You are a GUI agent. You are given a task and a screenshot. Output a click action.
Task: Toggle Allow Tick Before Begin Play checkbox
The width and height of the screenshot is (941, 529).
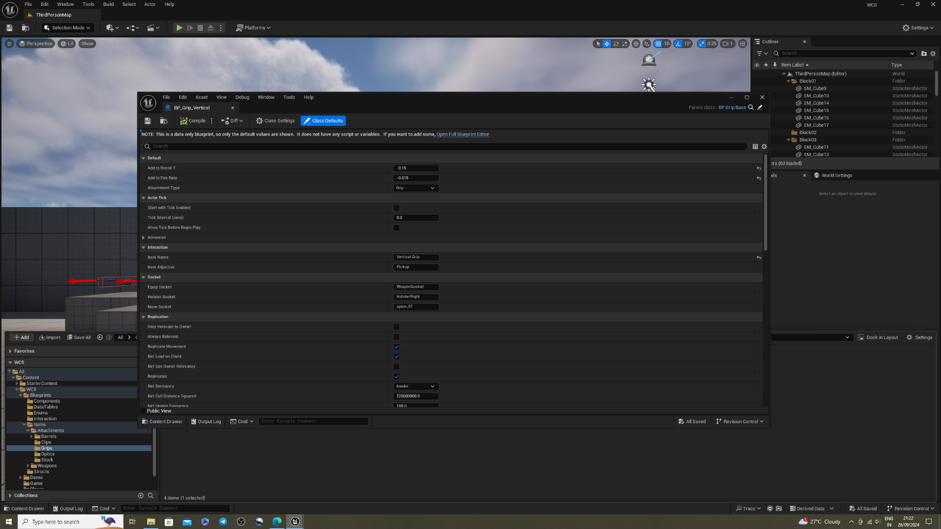coord(396,228)
